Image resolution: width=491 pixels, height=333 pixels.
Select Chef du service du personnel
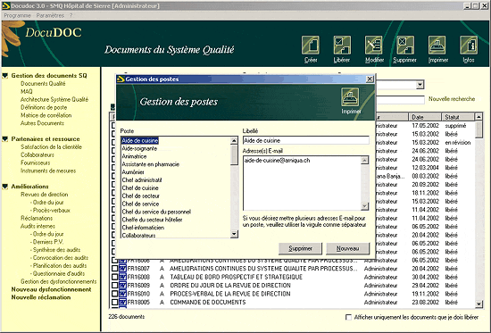click(x=156, y=212)
